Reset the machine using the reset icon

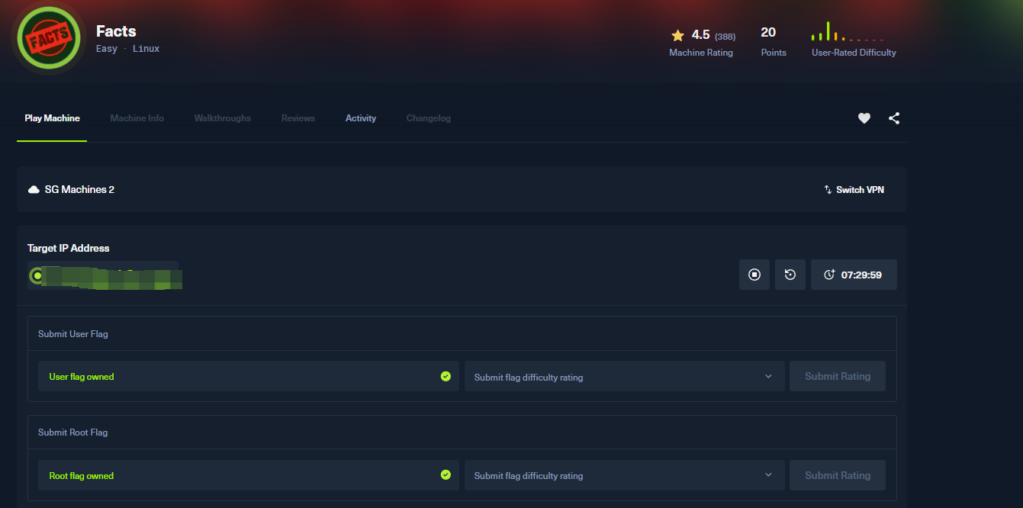tap(790, 275)
